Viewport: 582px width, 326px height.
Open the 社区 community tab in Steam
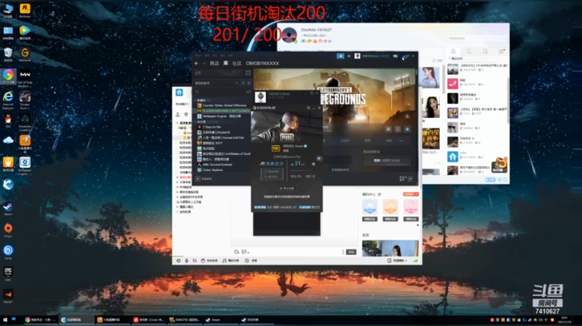click(x=237, y=64)
